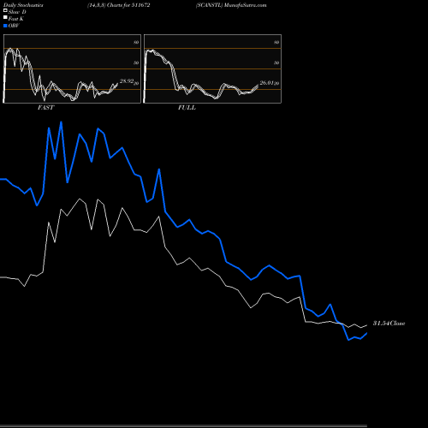The image size is (428, 428).
Task: Click the 80 level label in the FULL chart
Action: pos(276,42)
